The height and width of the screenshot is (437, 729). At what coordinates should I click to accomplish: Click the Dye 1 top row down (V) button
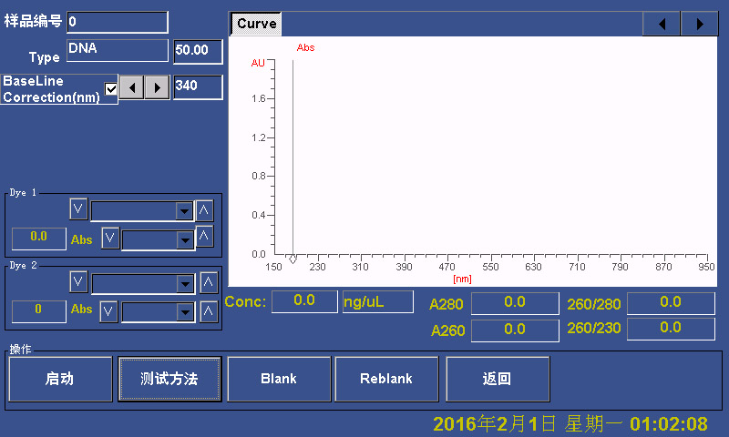tap(78, 210)
